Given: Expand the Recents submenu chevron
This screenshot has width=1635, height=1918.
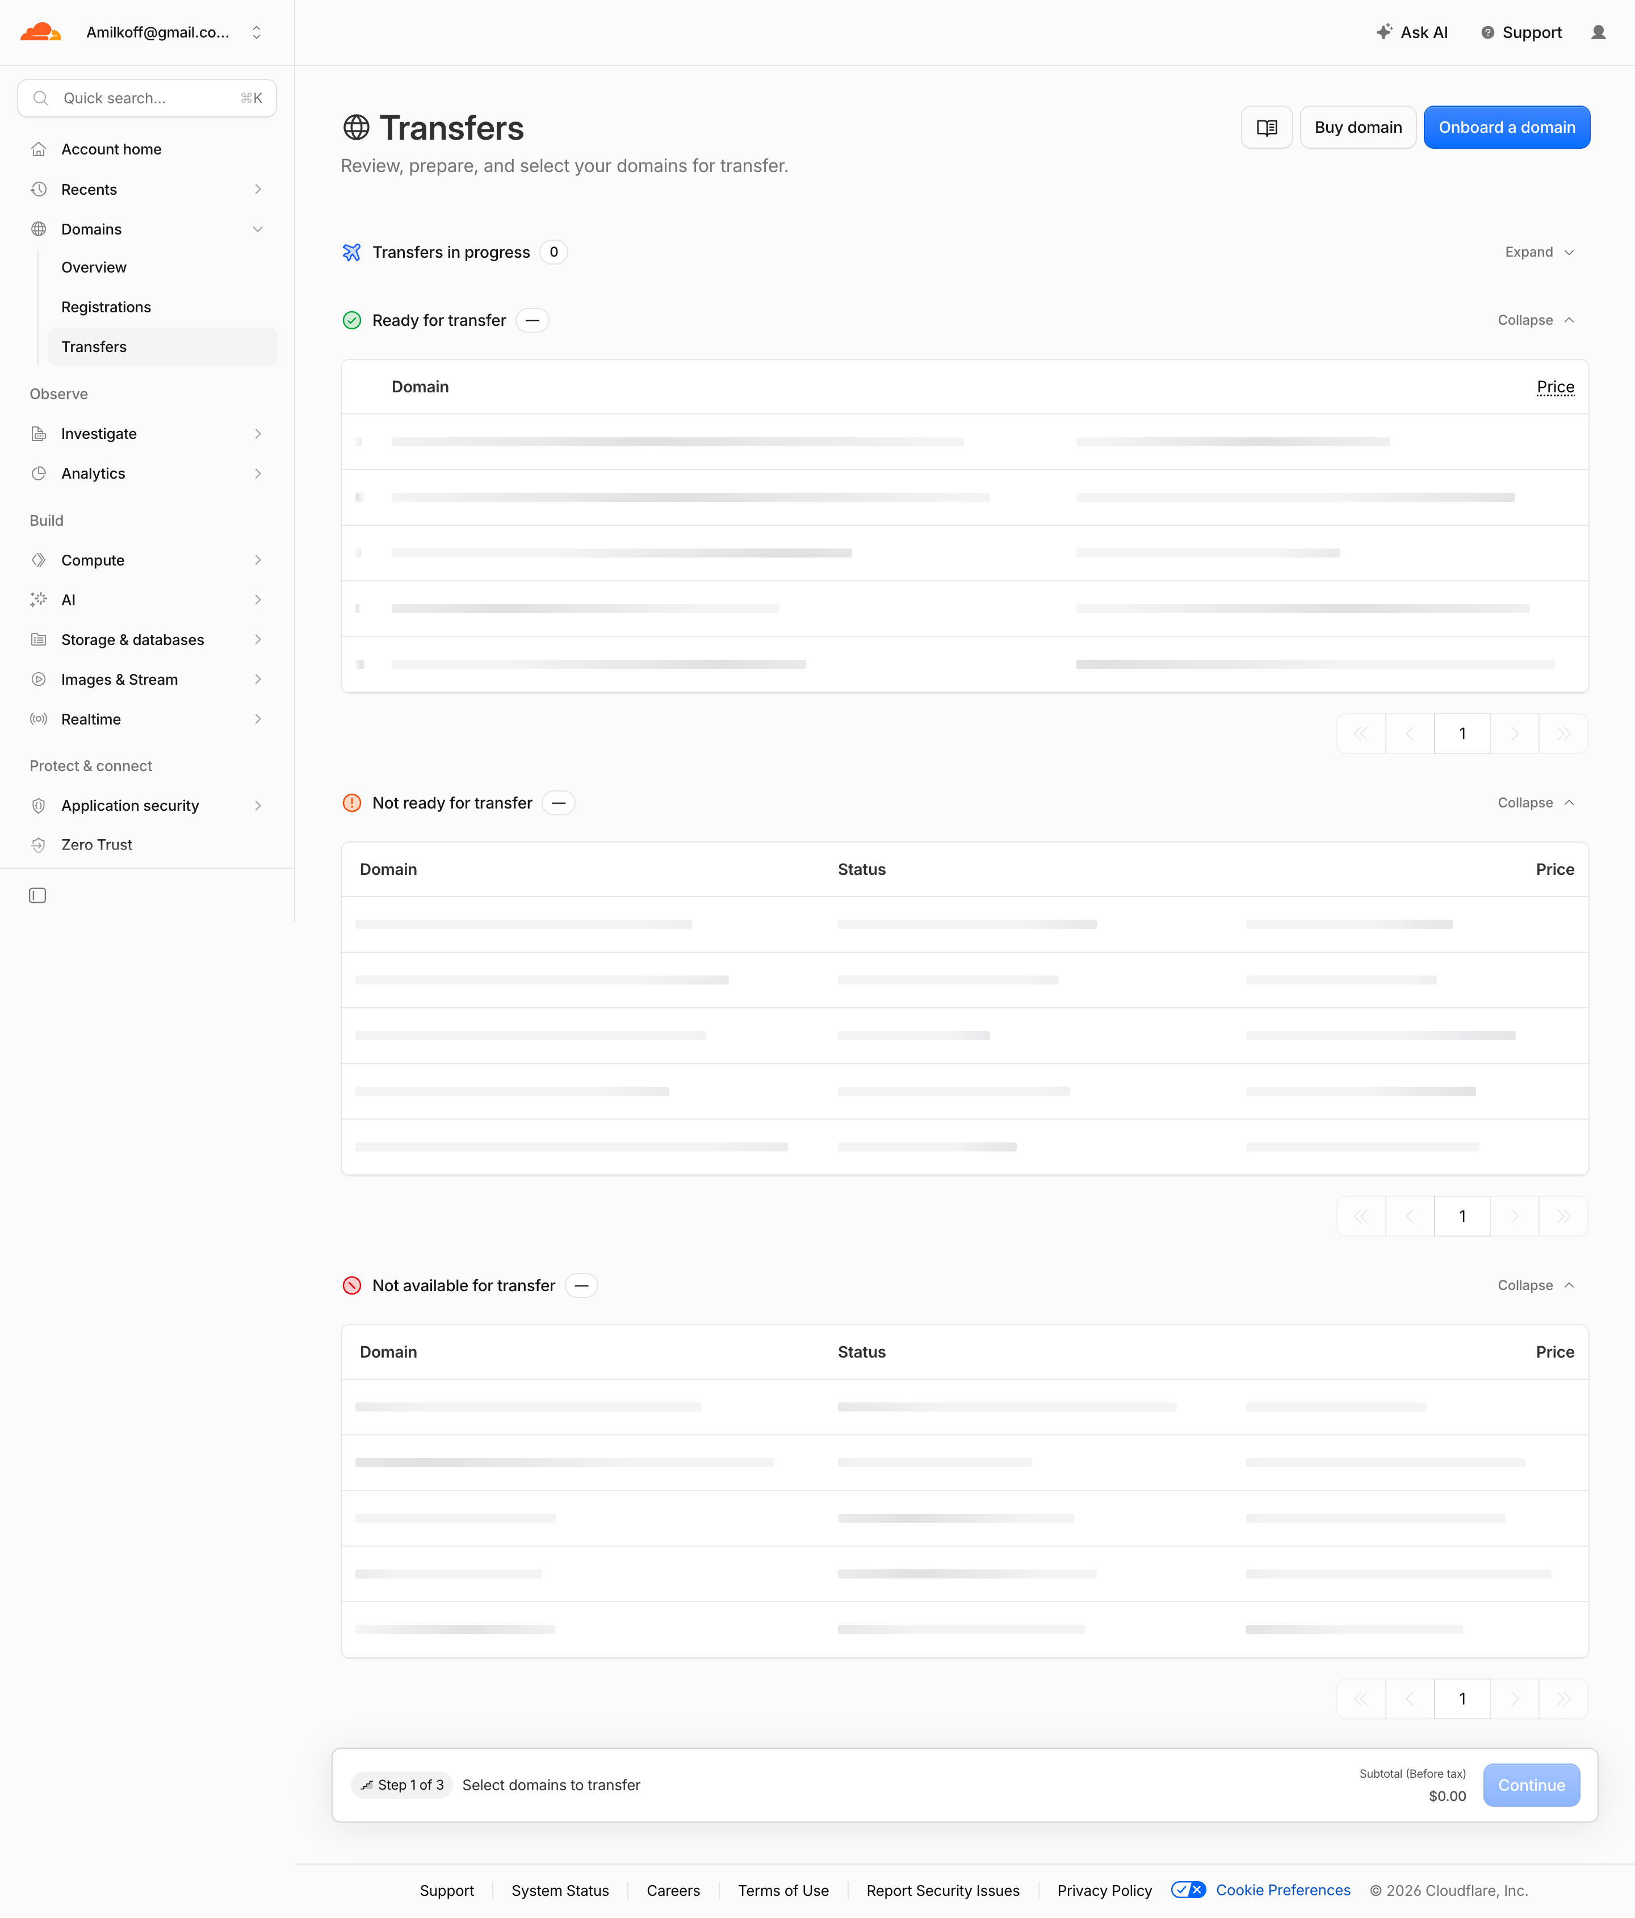Looking at the screenshot, I should click(x=258, y=190).
